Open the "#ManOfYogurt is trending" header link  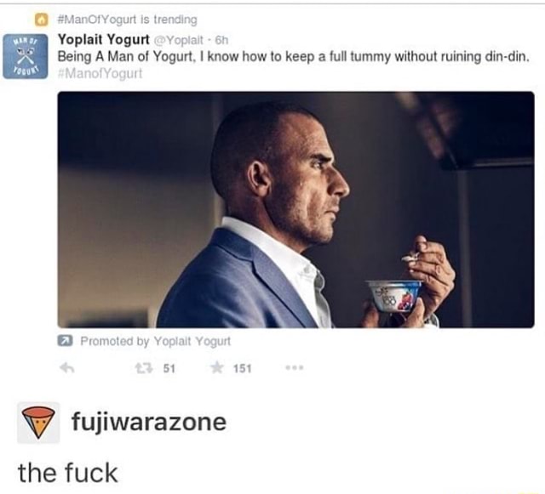click(127, 18)
